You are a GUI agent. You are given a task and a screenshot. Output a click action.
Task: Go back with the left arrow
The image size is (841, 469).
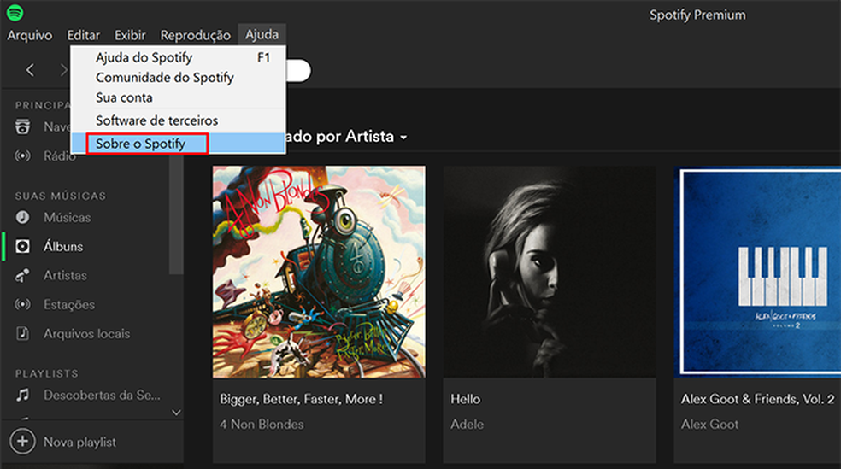tap(30, 70)
